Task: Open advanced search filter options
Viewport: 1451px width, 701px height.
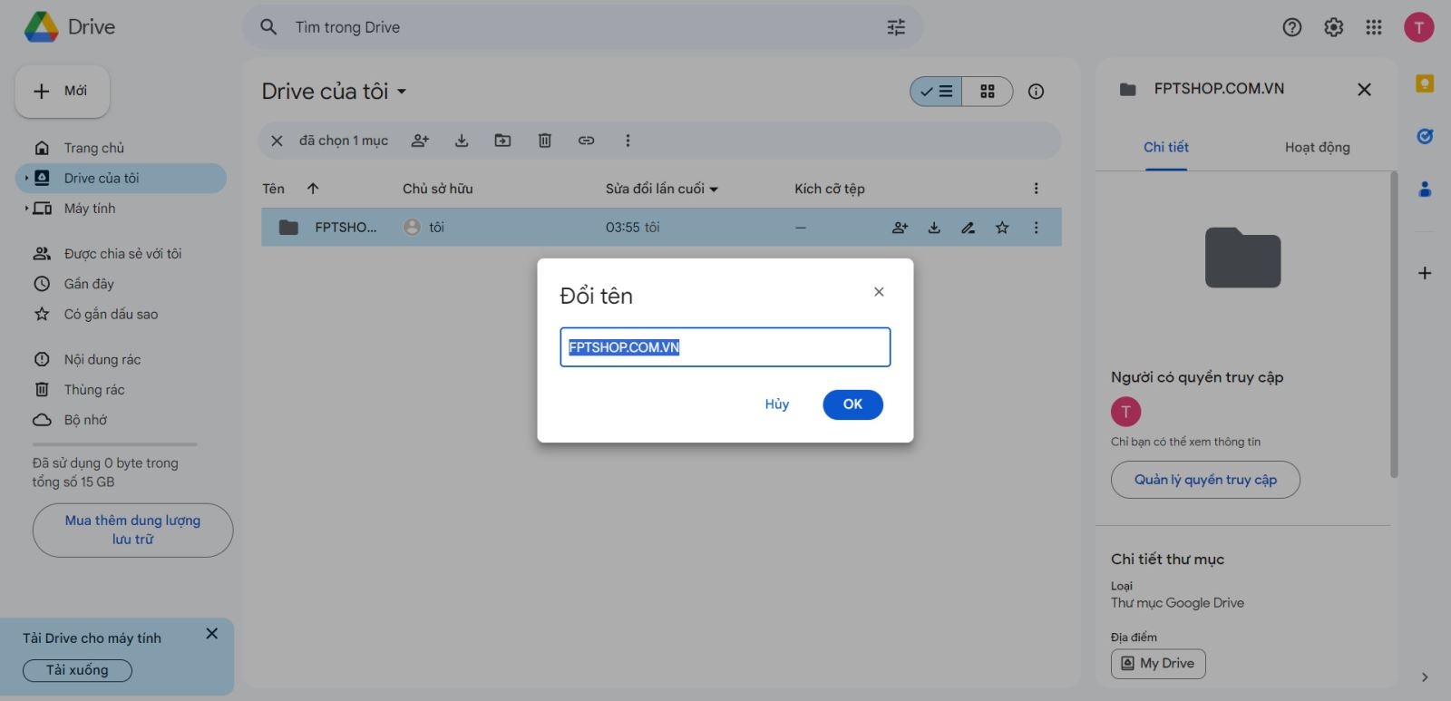Action: coord(896,27)
